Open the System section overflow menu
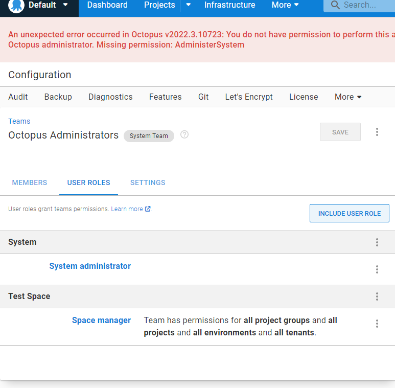 click(377, 242)
